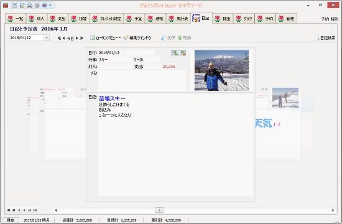Image resolution: width=342 pixels, height=224 pixels.
Task: Click the 今日 today button
Action: (70, 38)
